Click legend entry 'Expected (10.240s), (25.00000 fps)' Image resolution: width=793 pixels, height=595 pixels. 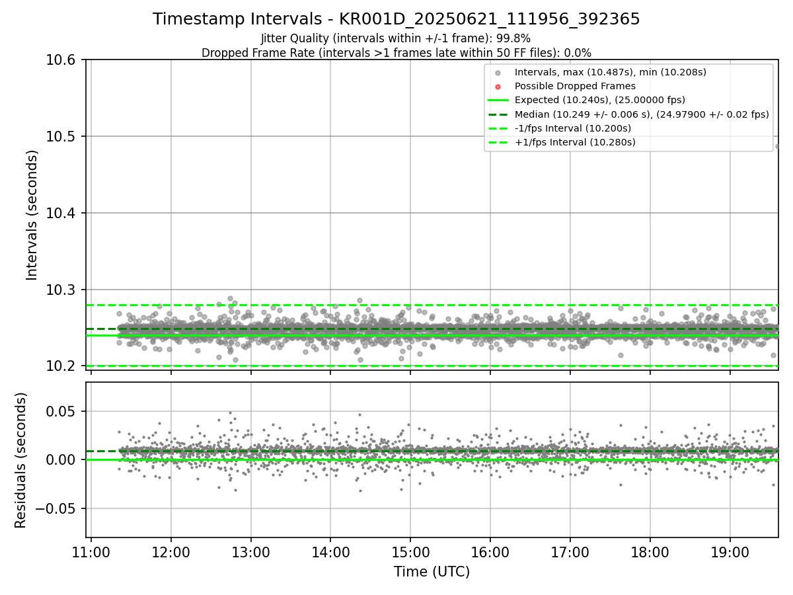pos(600,100)
